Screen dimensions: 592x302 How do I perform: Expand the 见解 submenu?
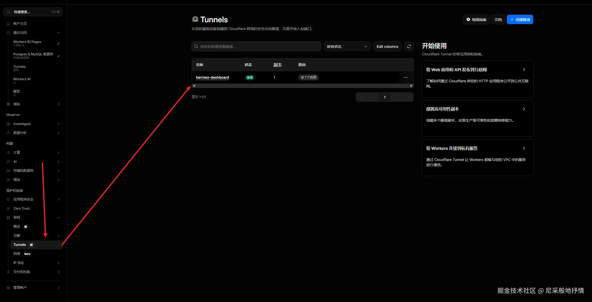(58, 236)
